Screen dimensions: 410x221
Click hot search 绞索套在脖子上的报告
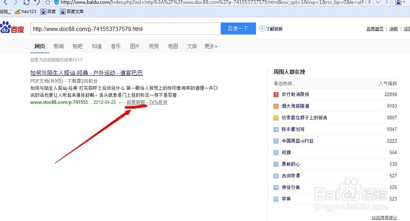[305, 118]
